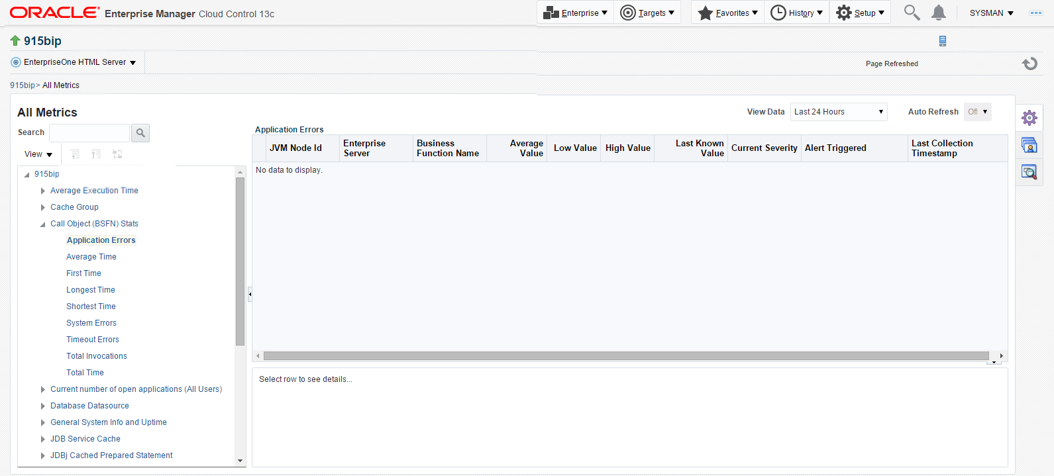The image size is (1054, 476).
Task: Click the Last Known Value column header
Action: pyautogui.click(x=691, y=148)
